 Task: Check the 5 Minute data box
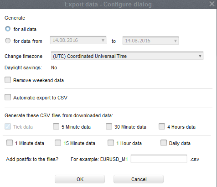click(56, 126)
